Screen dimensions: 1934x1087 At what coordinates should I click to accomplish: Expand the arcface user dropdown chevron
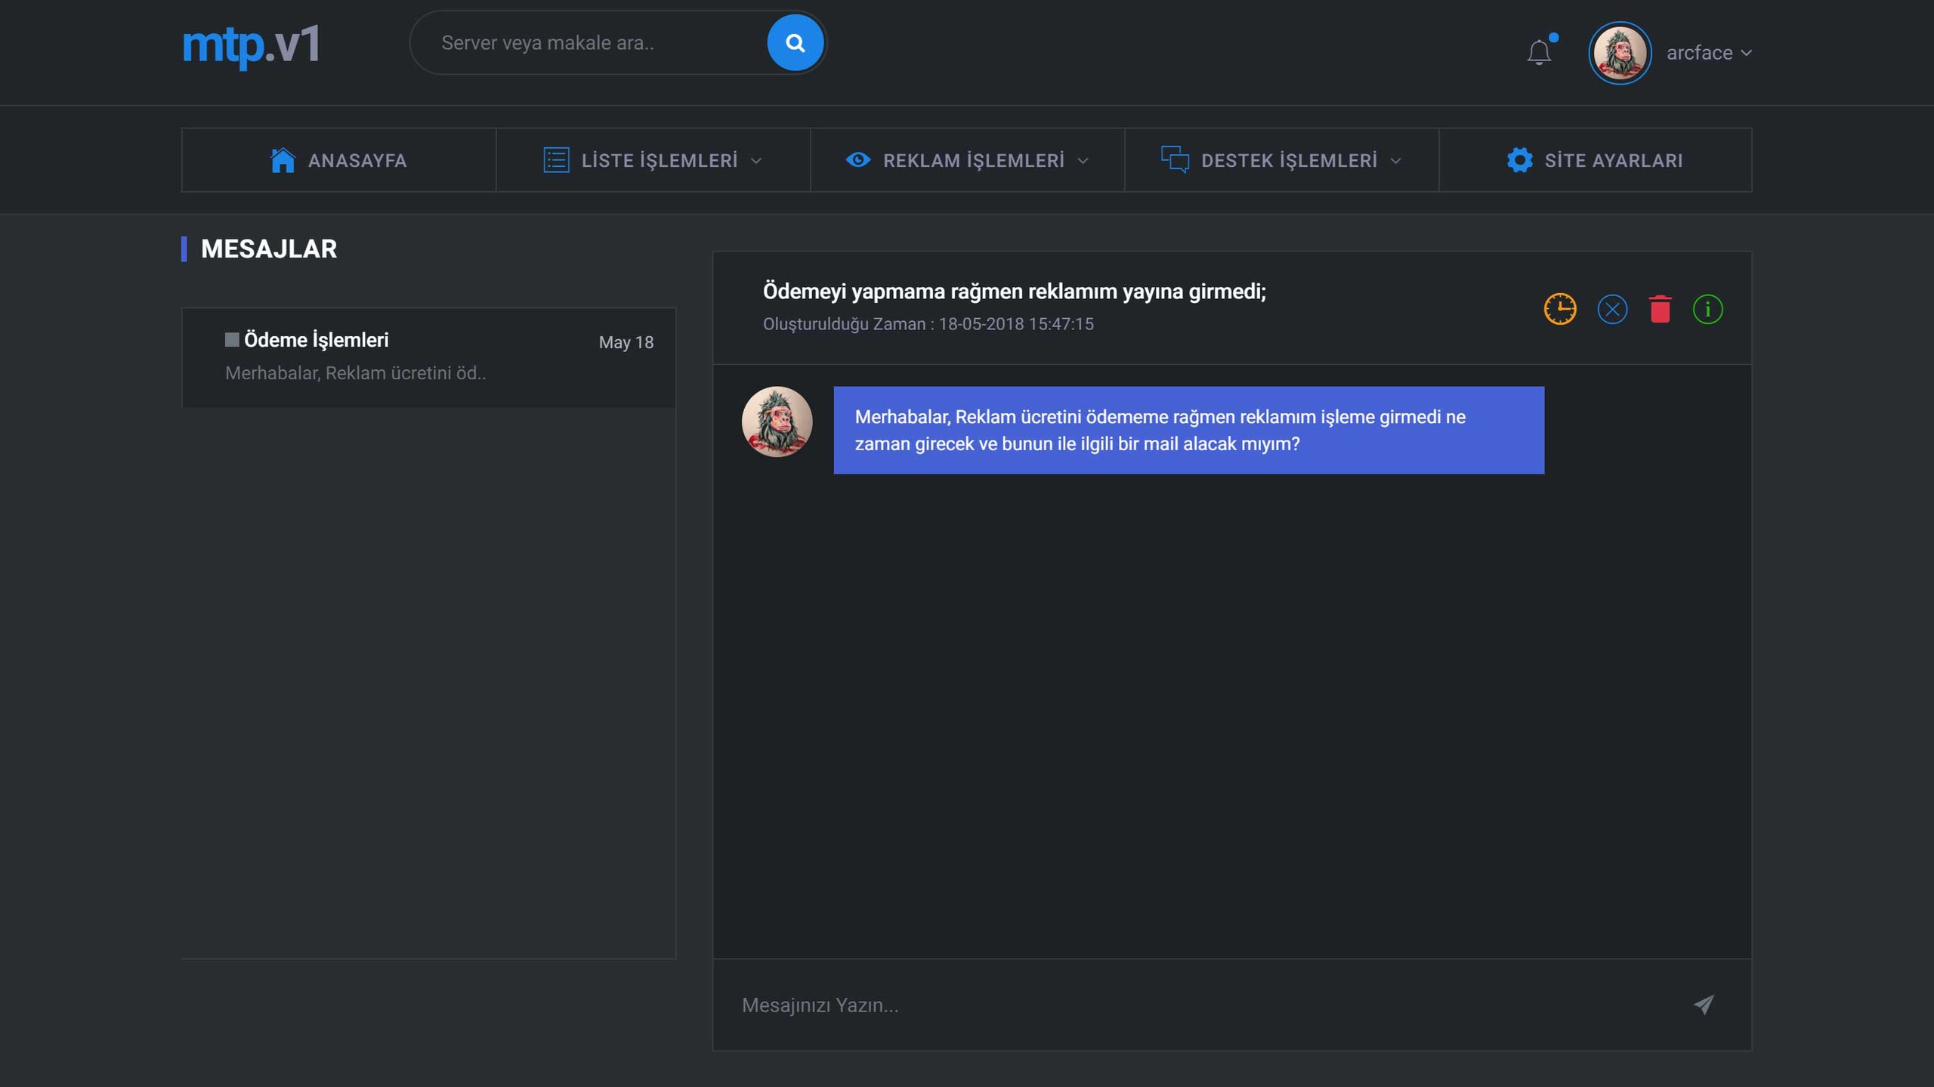click(1746, 53)
